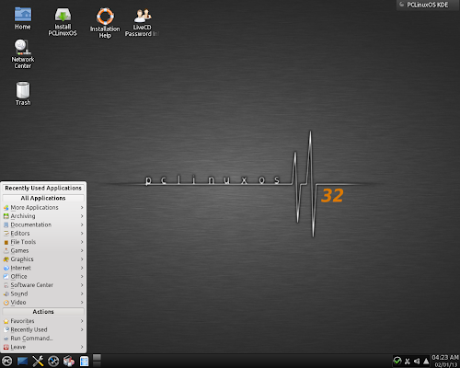Click the green checkmark update notifier icon
460x368 pixels.
397,361
